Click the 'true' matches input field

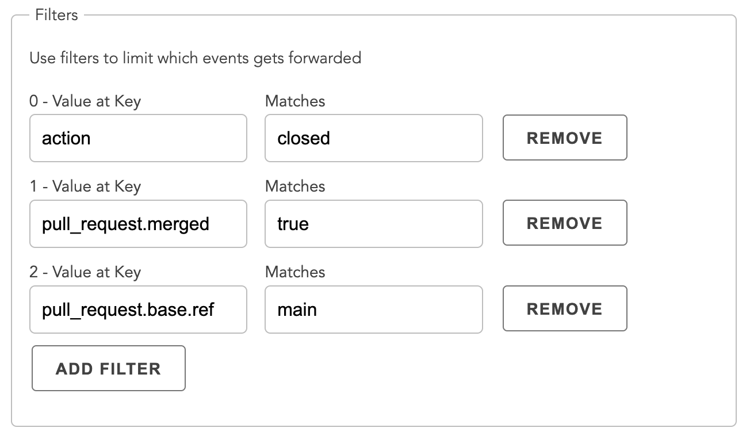click(373, 224)
